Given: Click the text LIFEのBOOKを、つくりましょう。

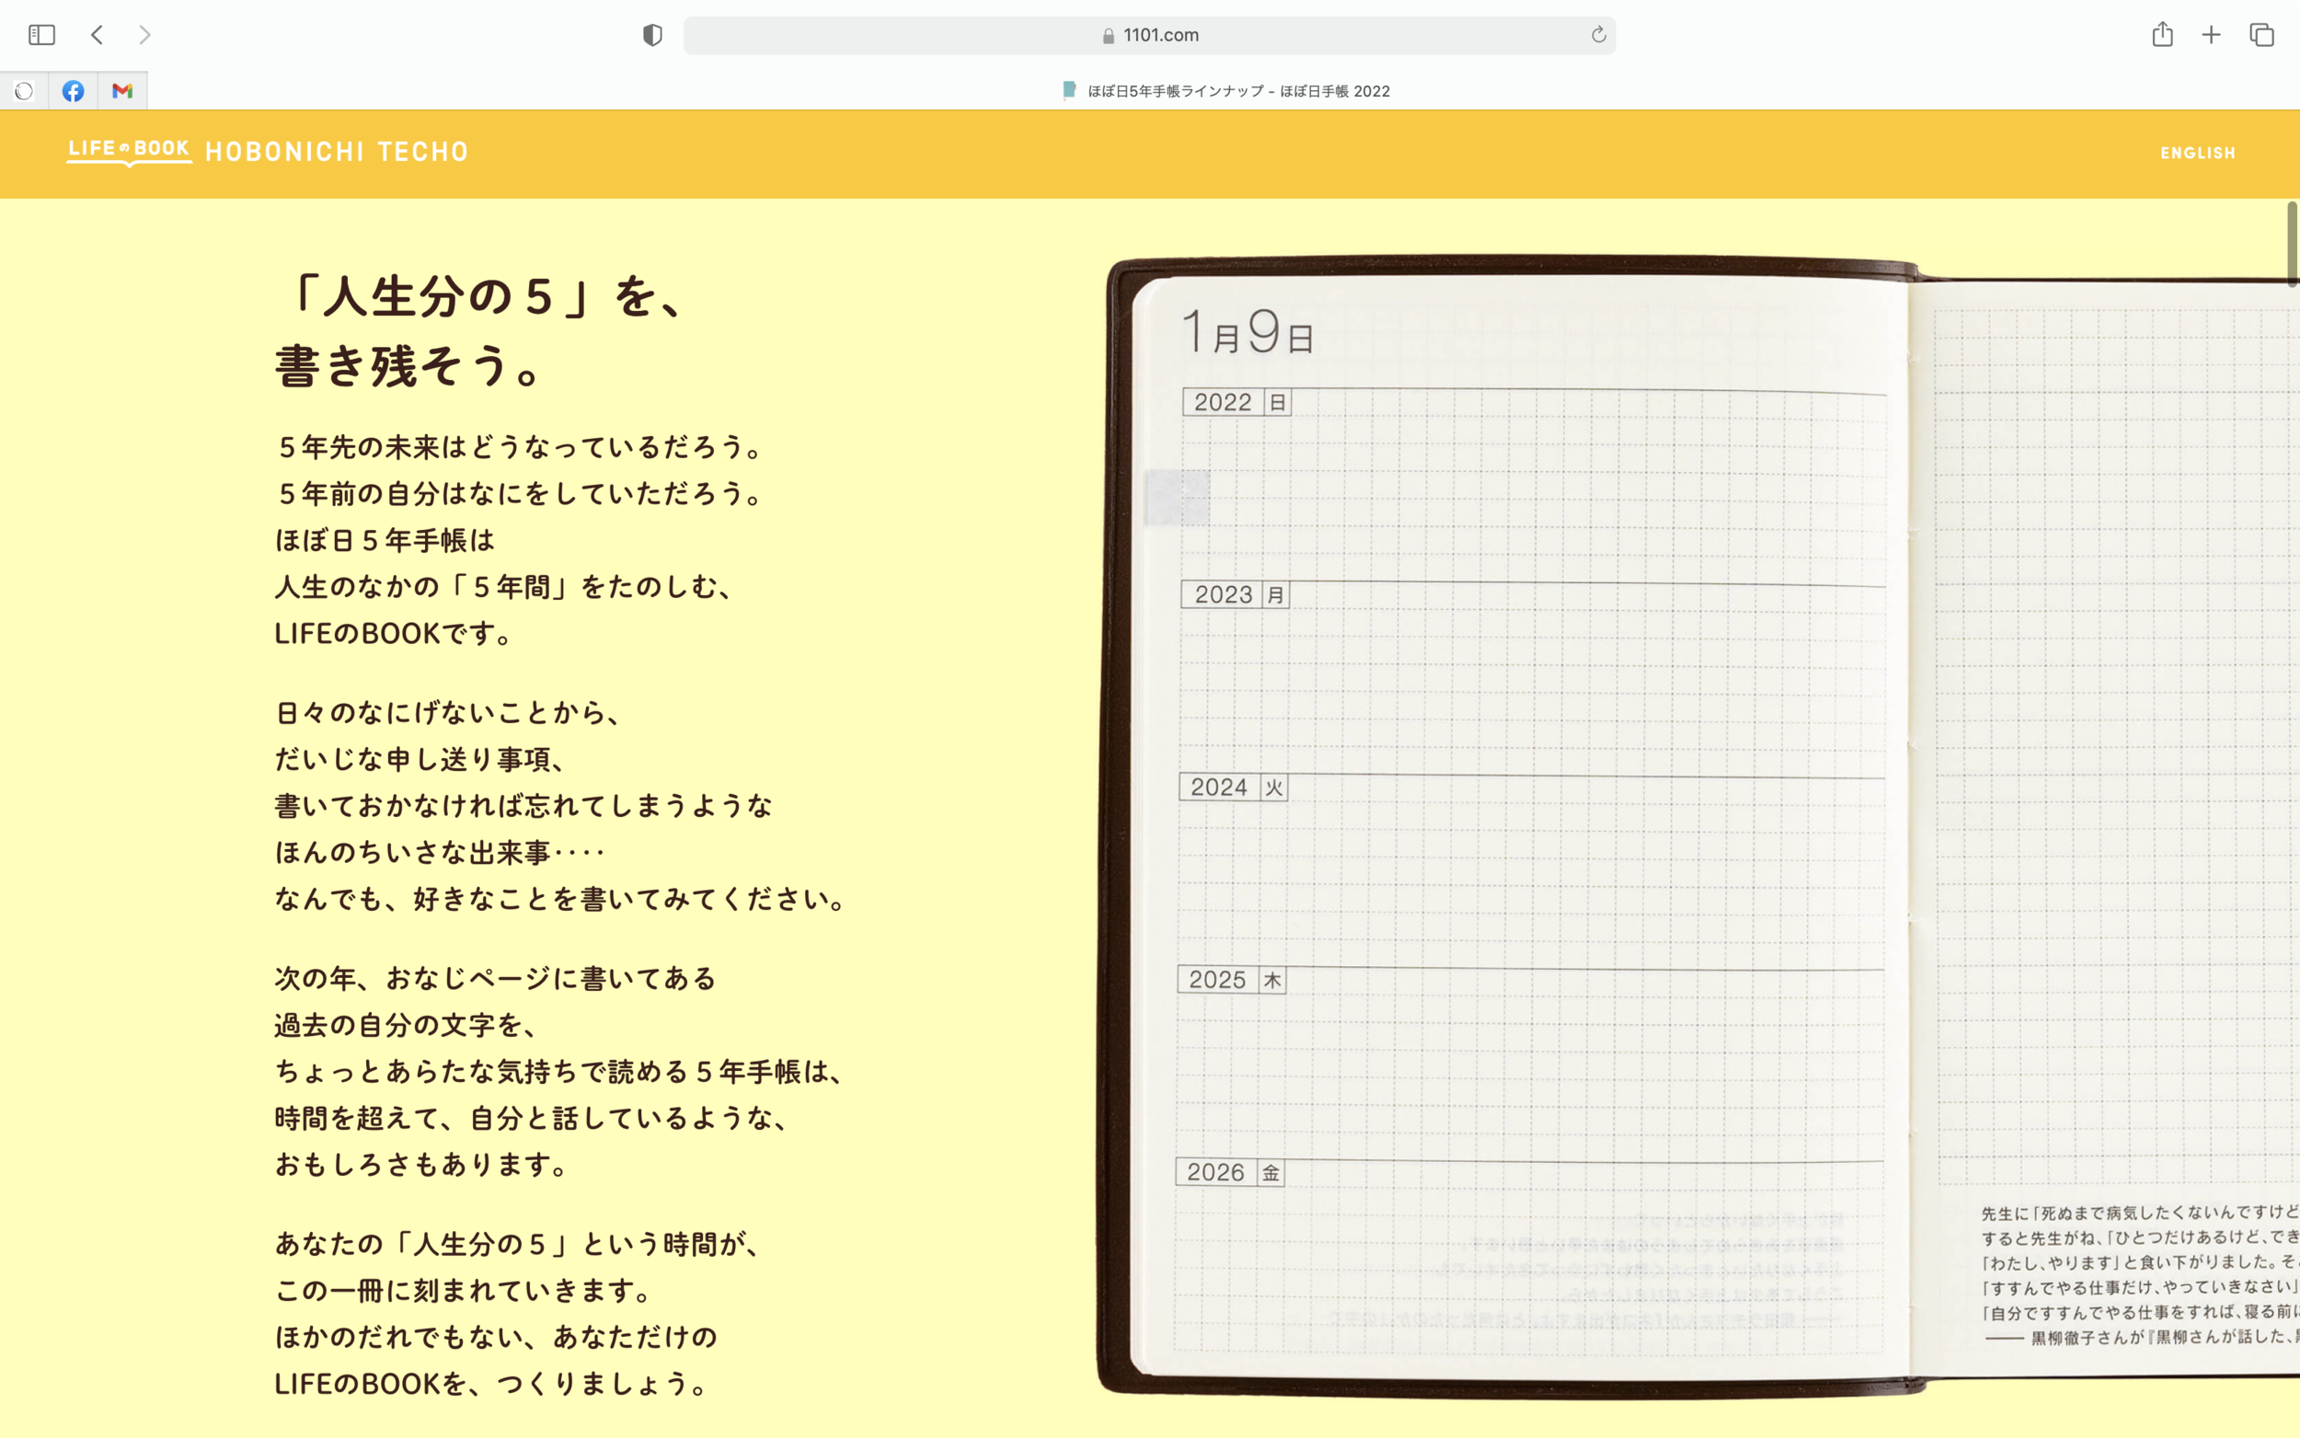Looking at the screenshot, I should pyautogui.click(x=492, y=1384).
